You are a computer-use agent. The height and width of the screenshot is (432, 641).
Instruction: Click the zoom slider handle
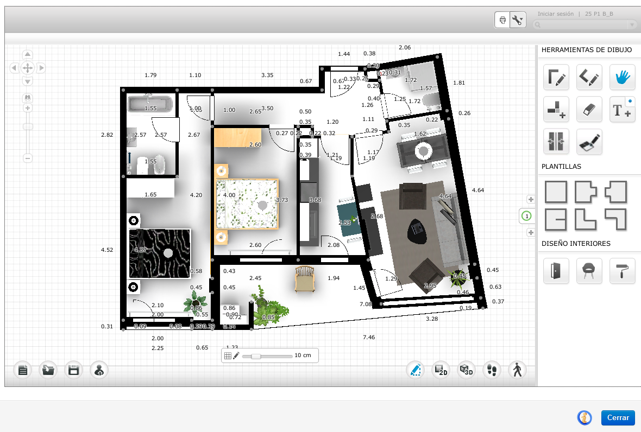(27, 126)
